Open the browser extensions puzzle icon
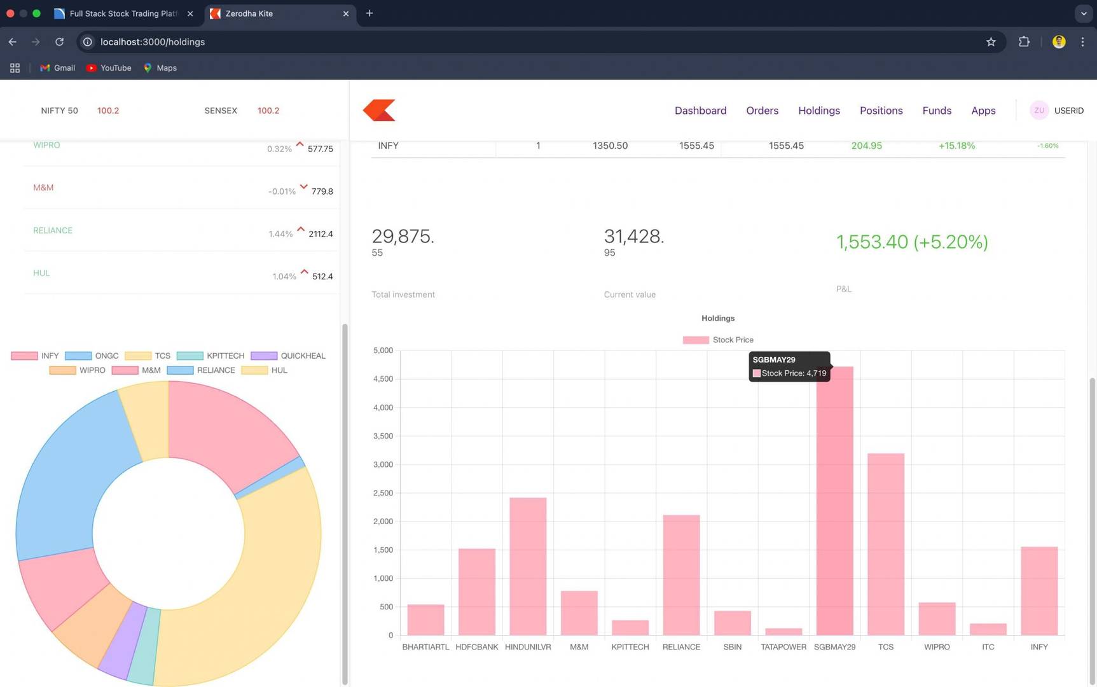1097x687 pixels. tap(1025, 41)
